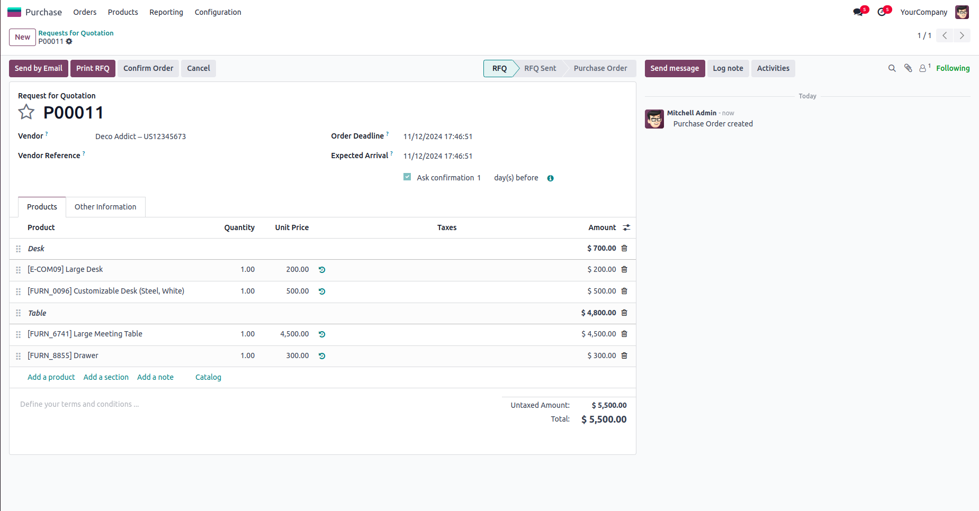Image resolution: width=979 pixels, height=511 pixels.
Task: Click the search icon in chatter
Action: pyautogui.click(x=892, y=68)
